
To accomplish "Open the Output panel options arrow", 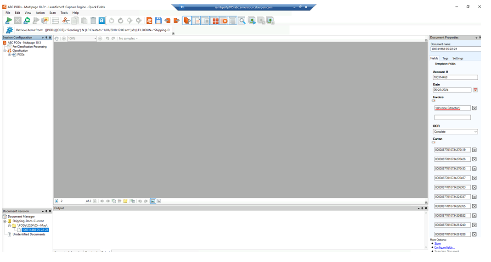I will [419, 208].
